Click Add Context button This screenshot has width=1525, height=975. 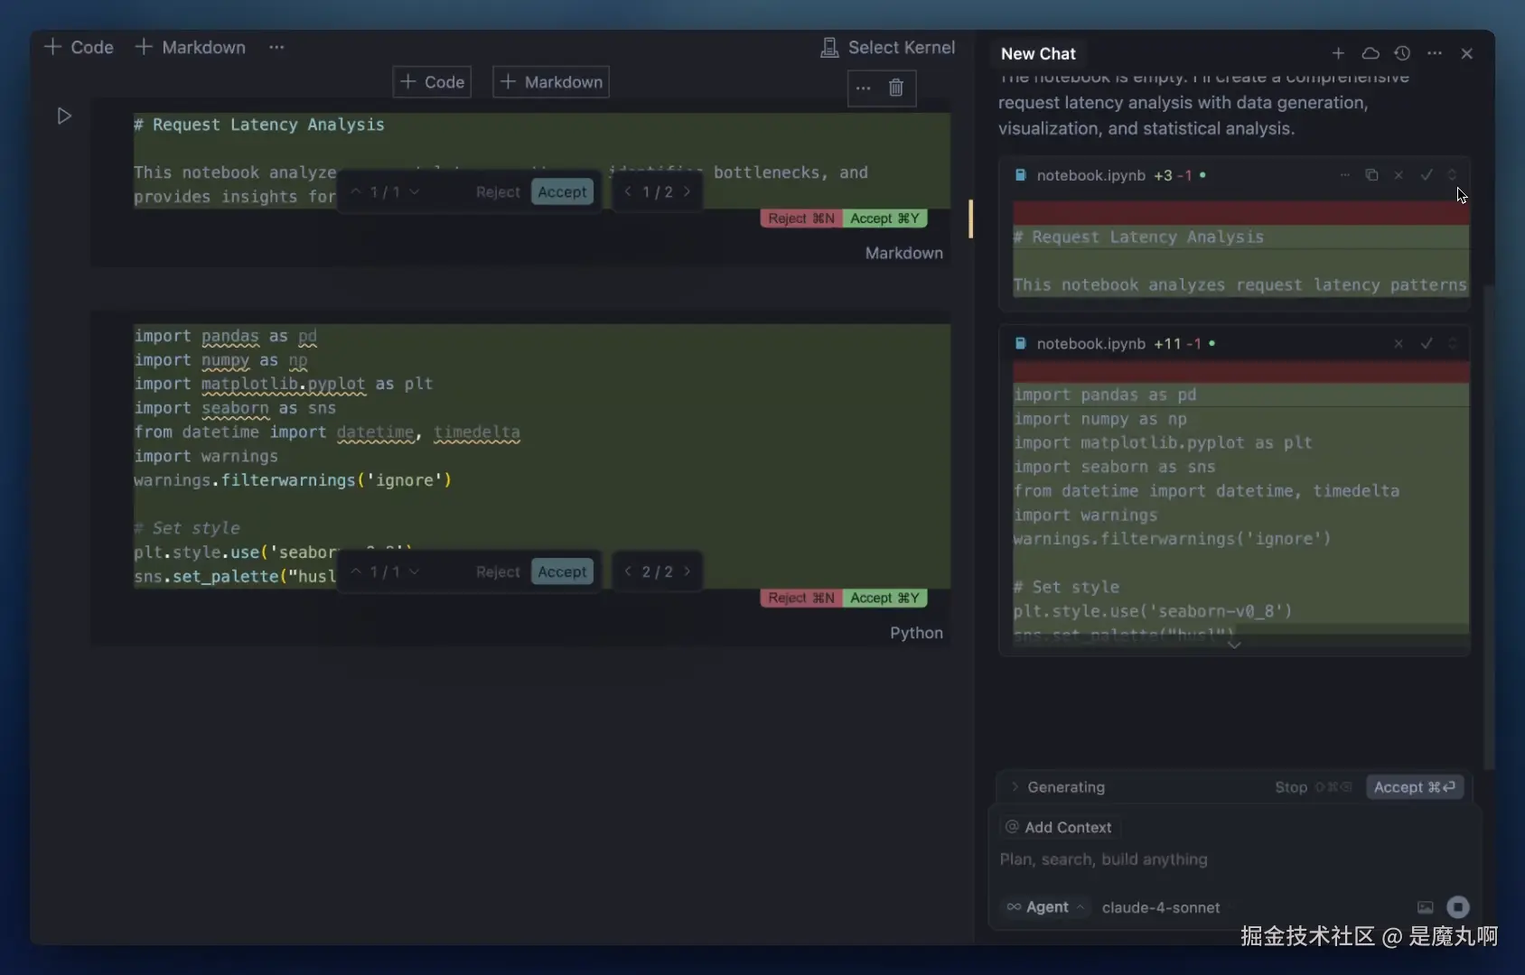pyautogui.click(x=1059, y=827)
